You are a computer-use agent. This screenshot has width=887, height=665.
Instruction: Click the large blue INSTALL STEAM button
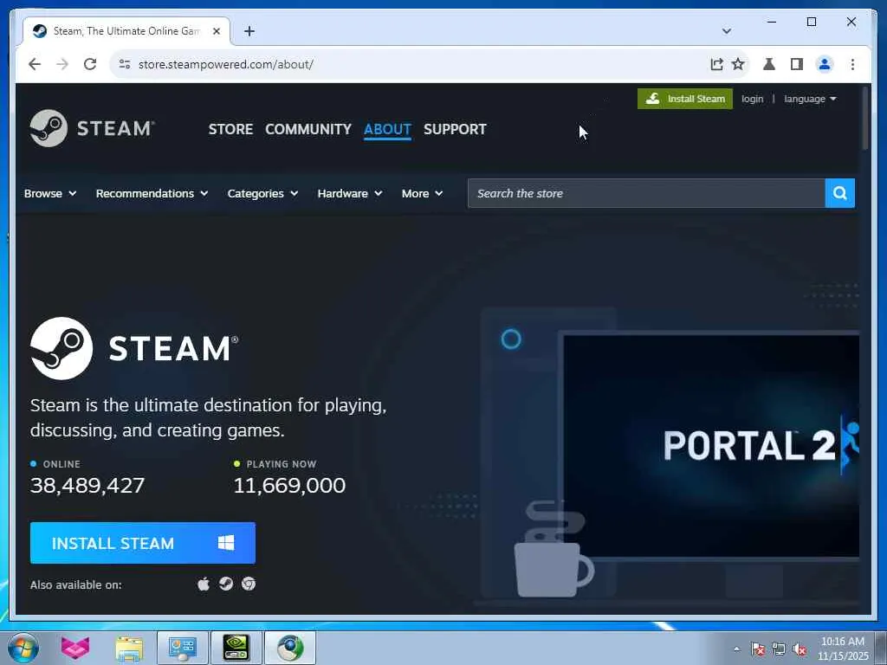click(x=143, y=543)
